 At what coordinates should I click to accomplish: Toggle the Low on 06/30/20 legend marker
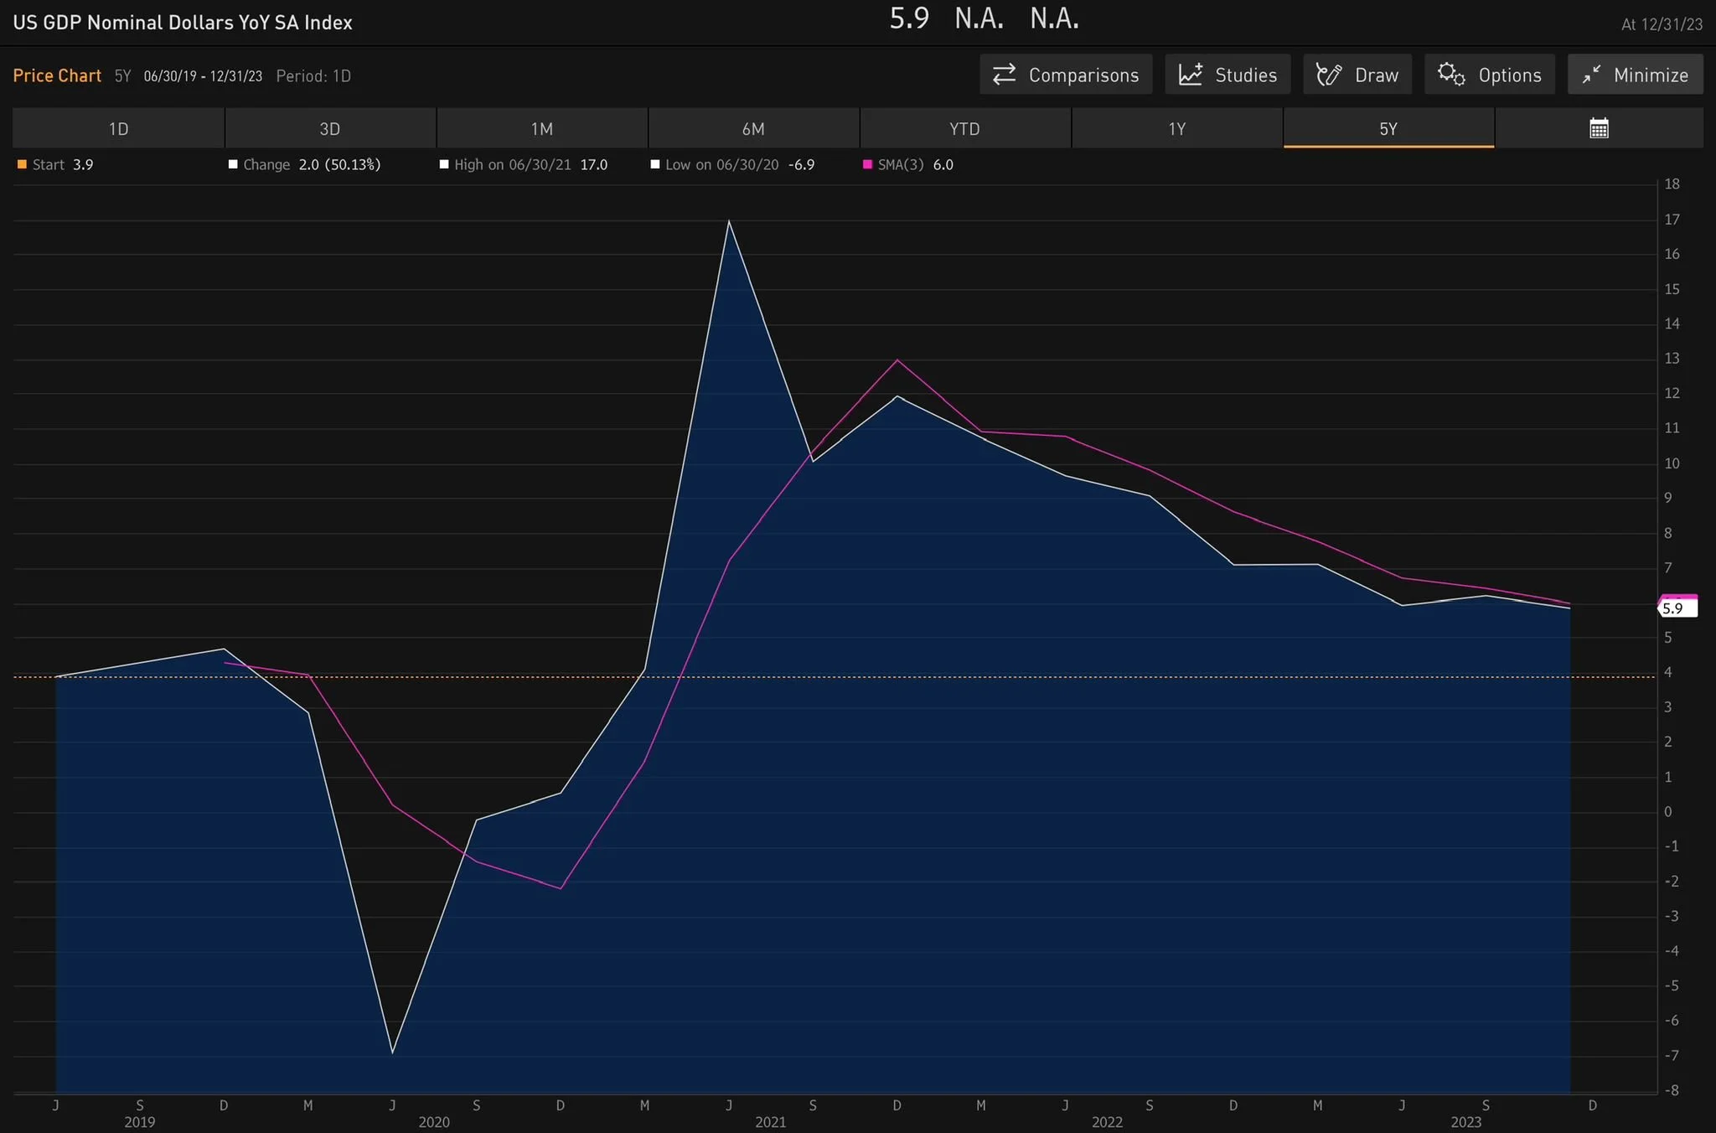click(655, 165)
